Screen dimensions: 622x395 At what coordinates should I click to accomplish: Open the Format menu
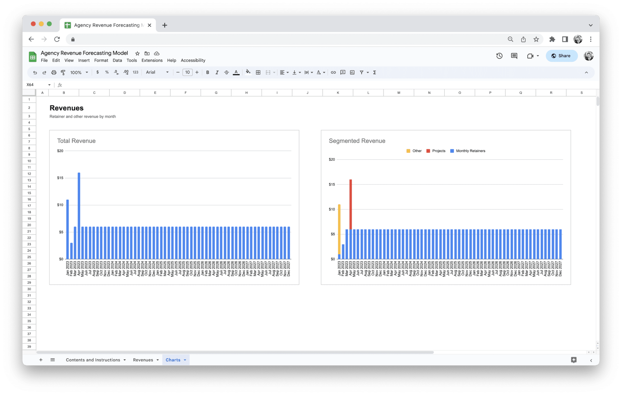coord(101,60)
